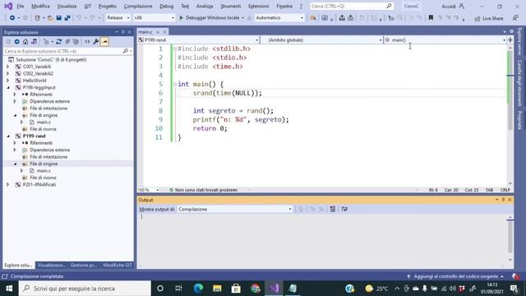Expand the C001_Variabili project node
Viewport: 526px width, 296px height.
(8, 67)
